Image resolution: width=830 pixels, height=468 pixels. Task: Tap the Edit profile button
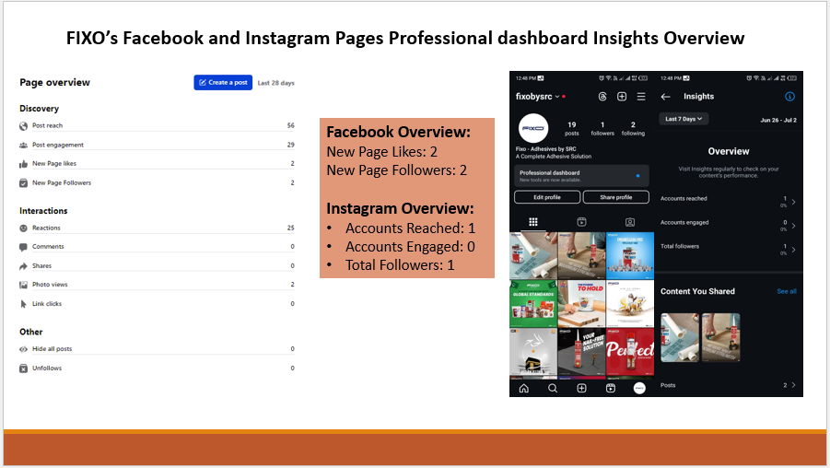(546, 197)
